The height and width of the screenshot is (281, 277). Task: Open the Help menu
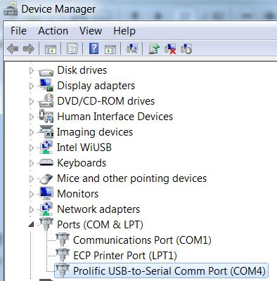point(124,32)
